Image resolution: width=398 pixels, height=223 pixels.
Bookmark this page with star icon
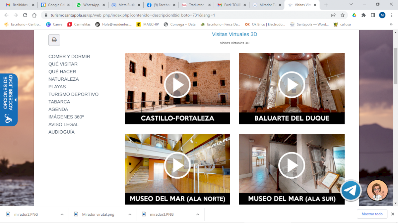point(343,15)
